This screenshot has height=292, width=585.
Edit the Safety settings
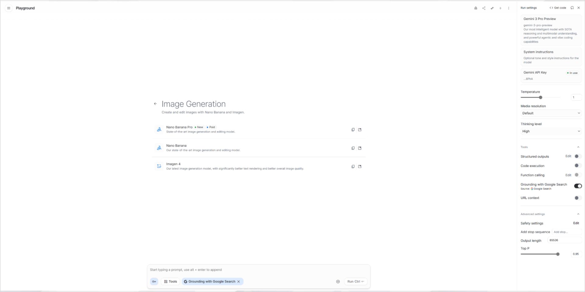[x=576, y=223]
